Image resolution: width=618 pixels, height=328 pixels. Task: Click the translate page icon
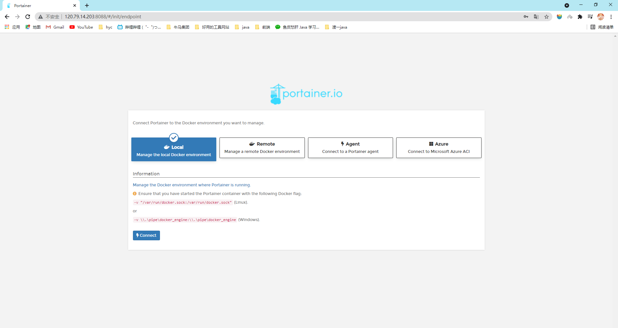(536, 17)
